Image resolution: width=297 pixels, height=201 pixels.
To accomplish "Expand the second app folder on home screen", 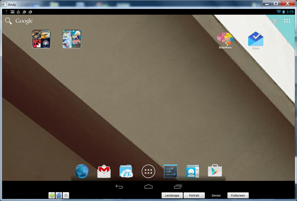I will (x=72, y=39).
